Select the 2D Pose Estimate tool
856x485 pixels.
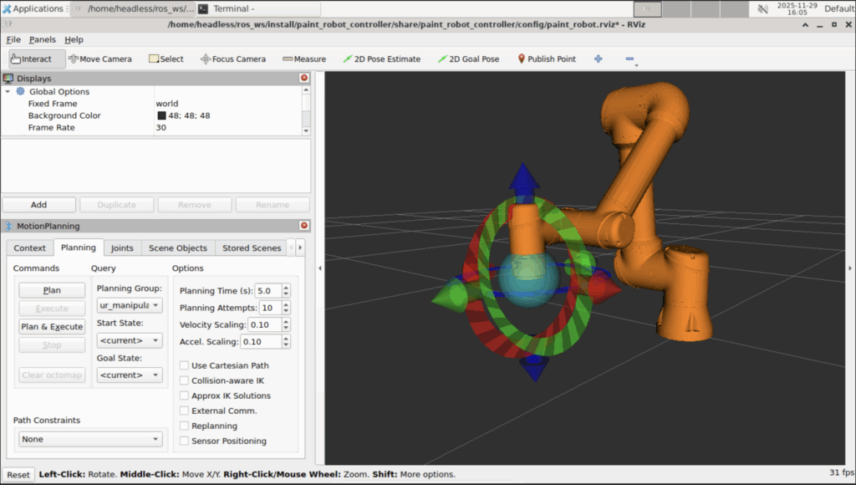[381, 59]
